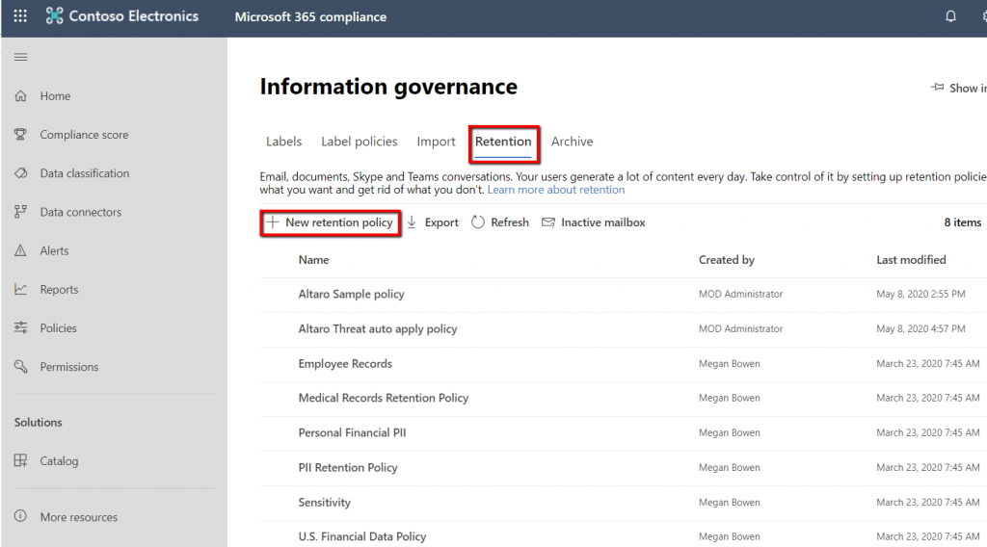The image size is (987, 547).
Task: Click the May 8, 2020 2:55 PM date
Action: click(920, 295)
